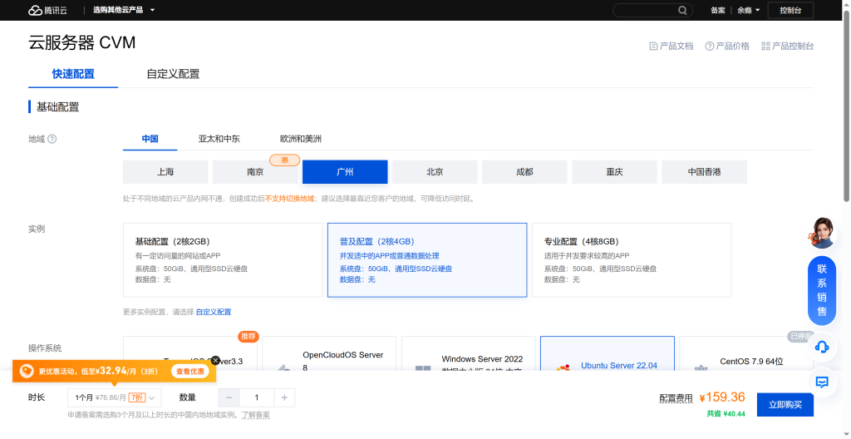The width and height of the screenshot is (851, 439).
Task: Open the sales assistant avatar widget
Action: pos(822,233)
